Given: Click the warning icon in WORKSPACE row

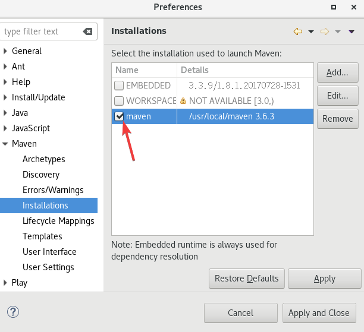Looking at the screenshot, I should 183,101.
